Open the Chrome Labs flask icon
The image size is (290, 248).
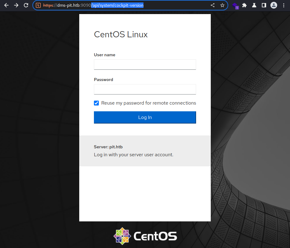pyautogui.click(x=254, y=5)
